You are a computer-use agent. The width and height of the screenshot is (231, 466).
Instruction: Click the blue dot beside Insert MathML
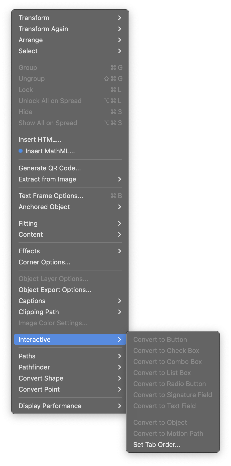point(21,151)
